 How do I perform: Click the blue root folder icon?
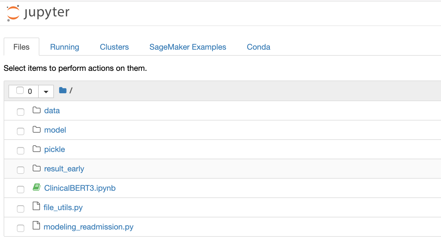click(63, 90)
